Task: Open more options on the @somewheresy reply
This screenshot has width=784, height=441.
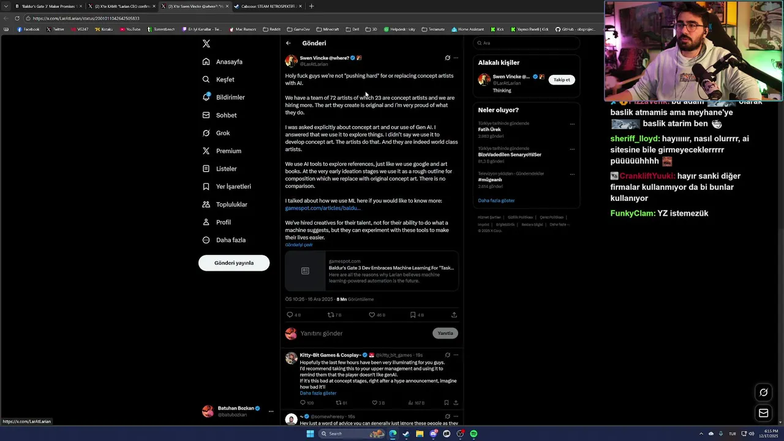Action: coord(456,417)
